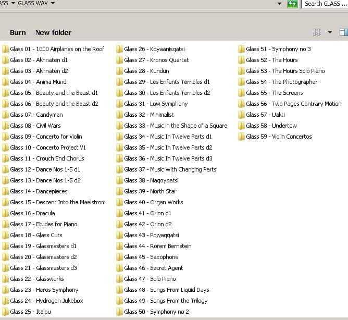Select folder icon of Glass 50 - Symphony no 2
The image size is (348, 320).
(x=119, y=312)
